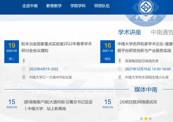Click clock icon beside 2021年12月16日 14:30-16:00
This screenshot has height=122, width=173.
(119, 69)
